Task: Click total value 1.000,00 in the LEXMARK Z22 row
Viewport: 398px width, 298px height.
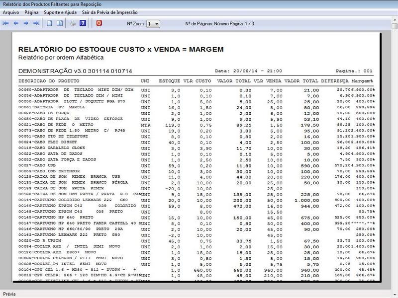Action: [306, 201]
